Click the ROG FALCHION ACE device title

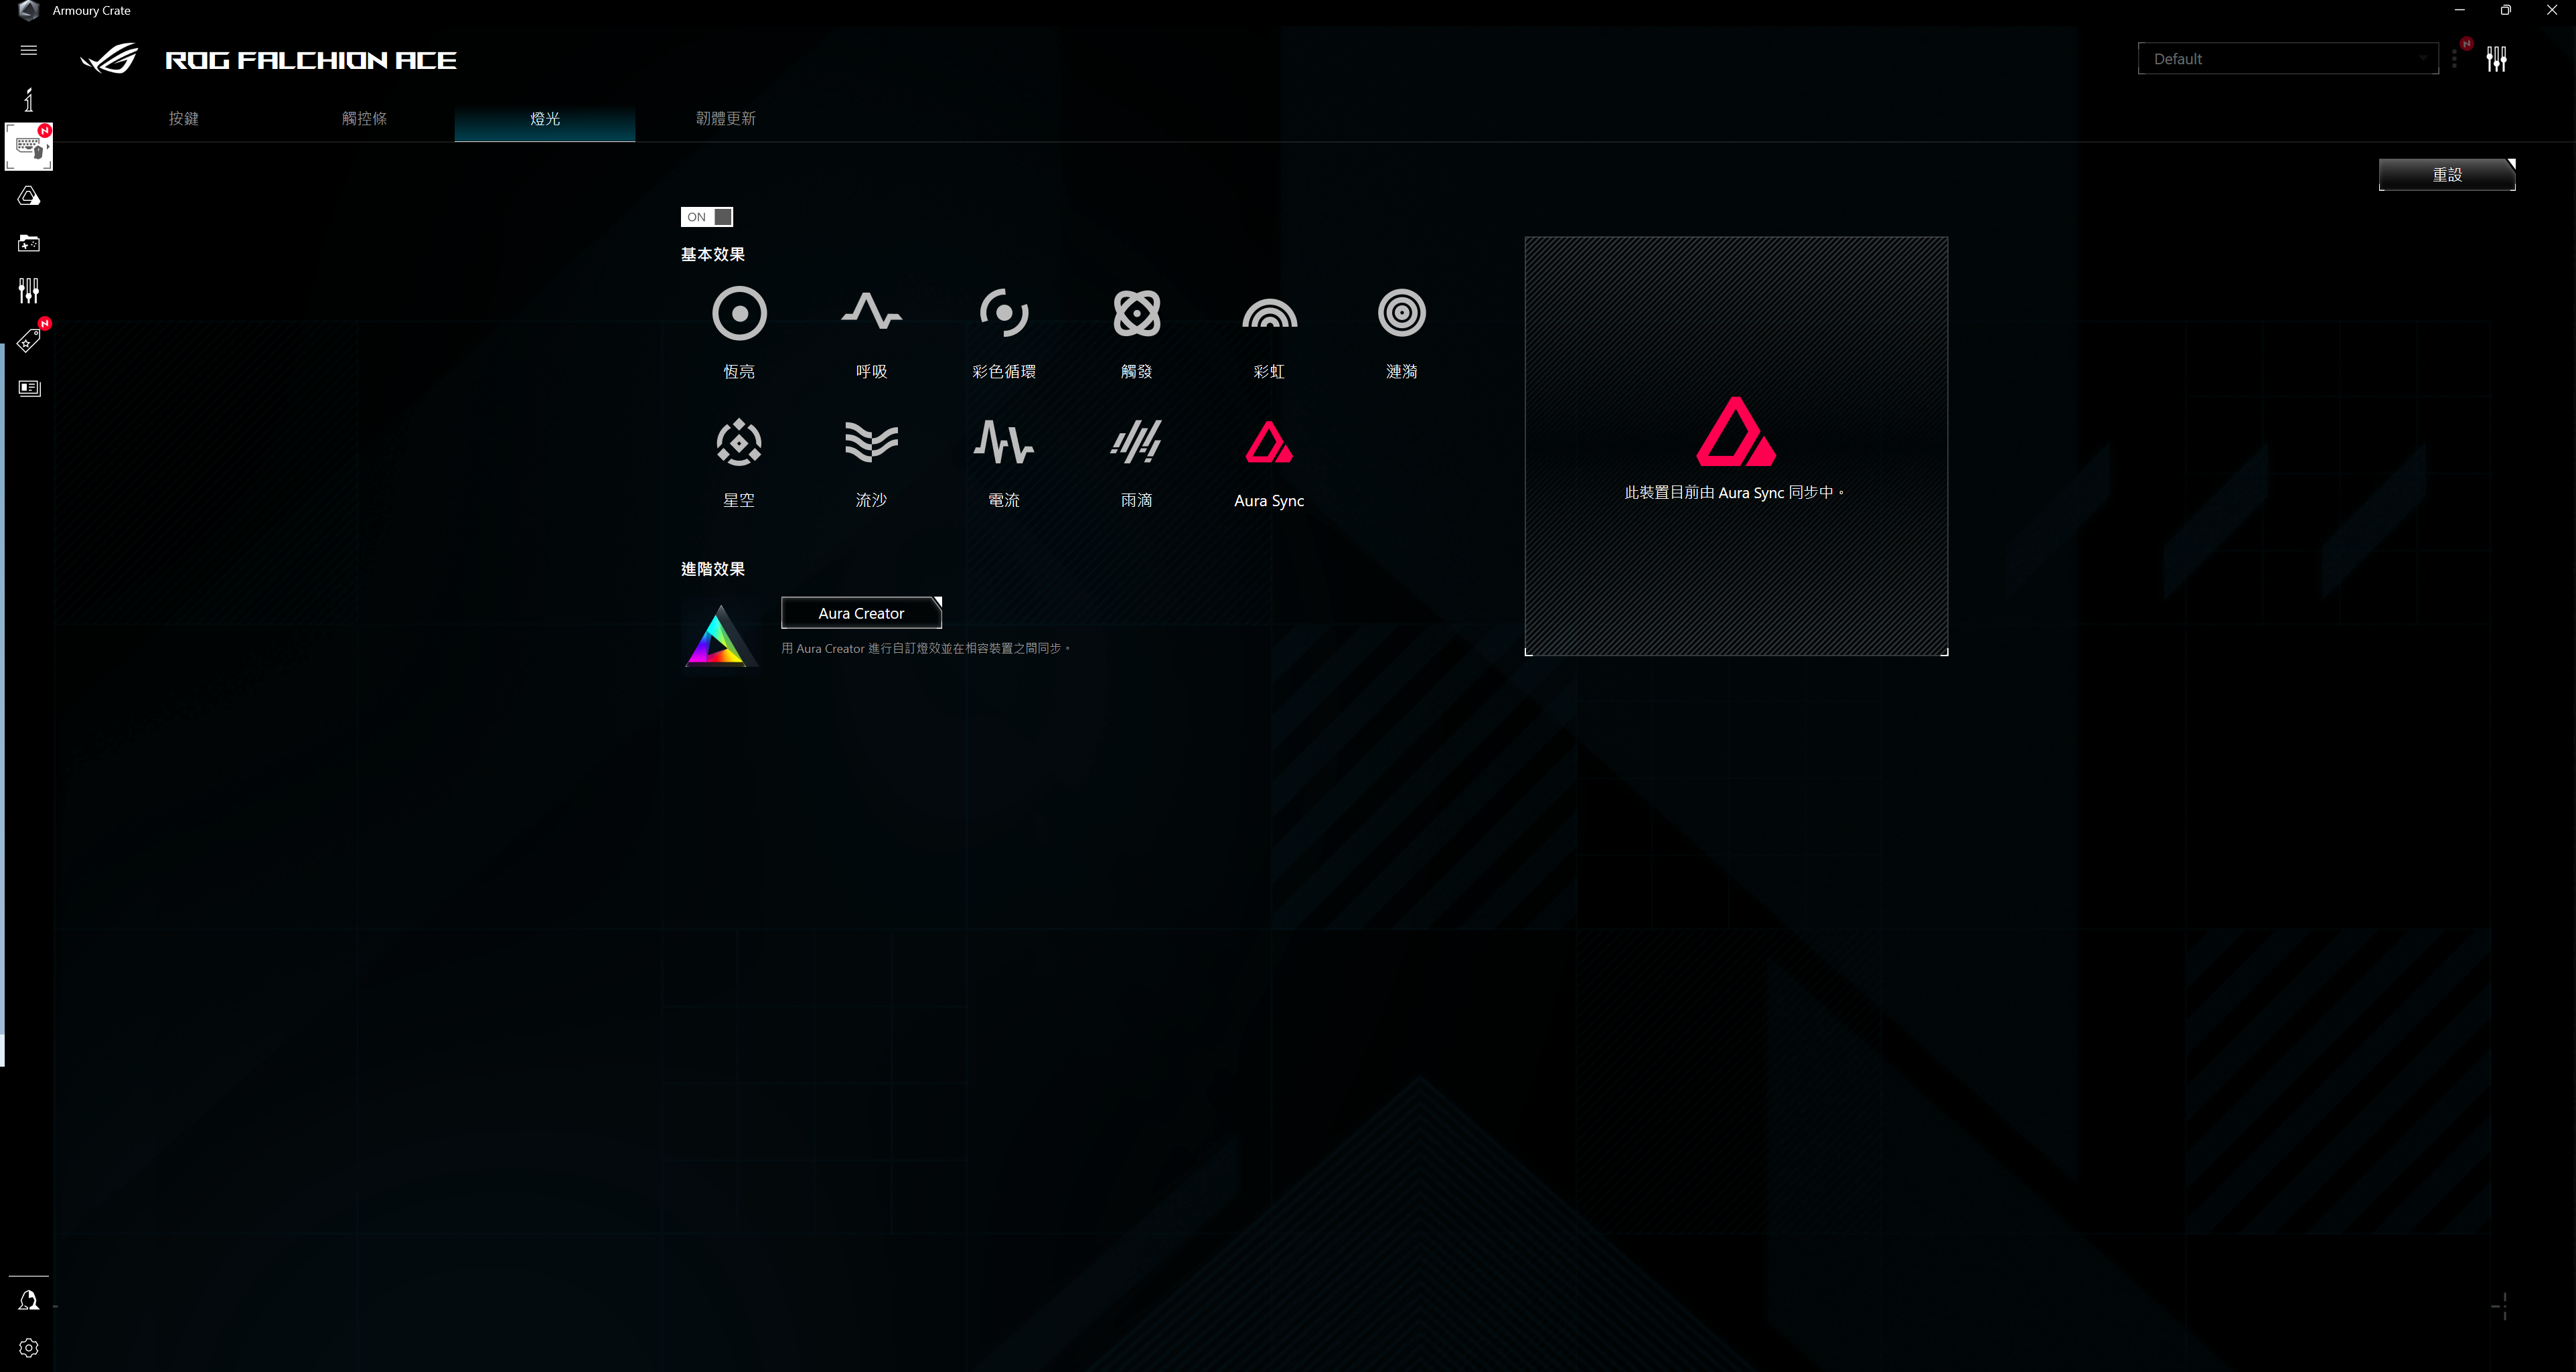tap(311, 60)
